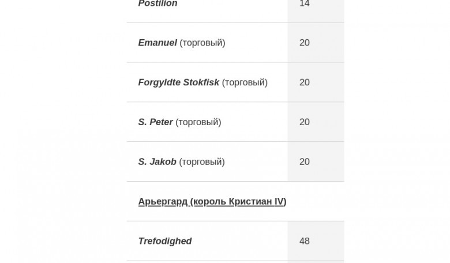Click the gun count 20 for S. Peter

point(305,122)
